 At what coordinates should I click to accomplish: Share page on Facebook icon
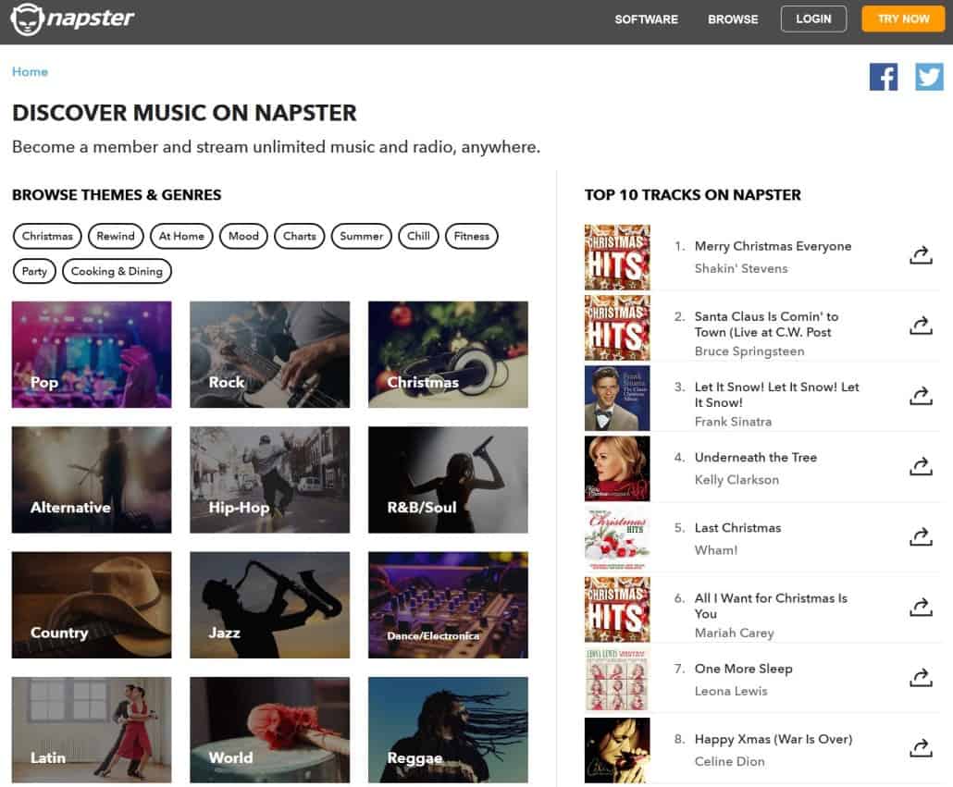click(883, 77)
